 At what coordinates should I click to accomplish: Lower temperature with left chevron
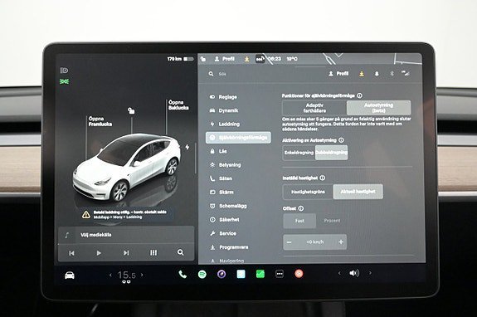pos(110,275)
